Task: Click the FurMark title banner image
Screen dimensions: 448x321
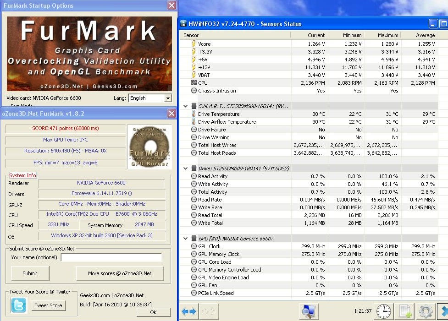Action: click(89, 54)
